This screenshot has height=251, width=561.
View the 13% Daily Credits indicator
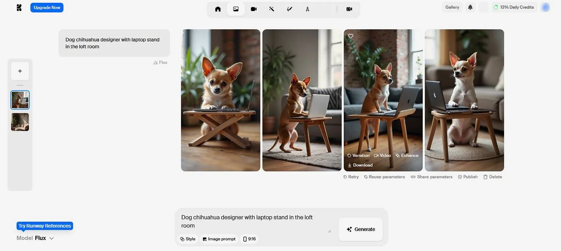pos(514,7)
